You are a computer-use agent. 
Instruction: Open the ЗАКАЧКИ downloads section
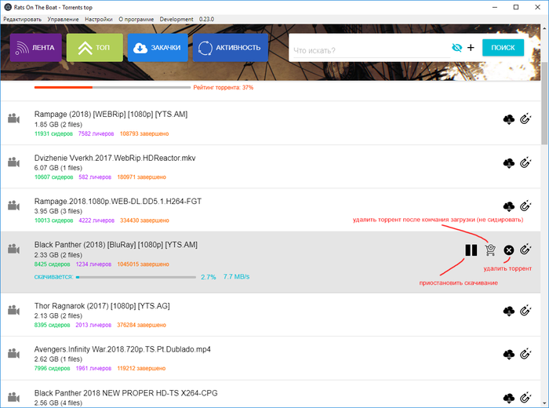(158, 48)
